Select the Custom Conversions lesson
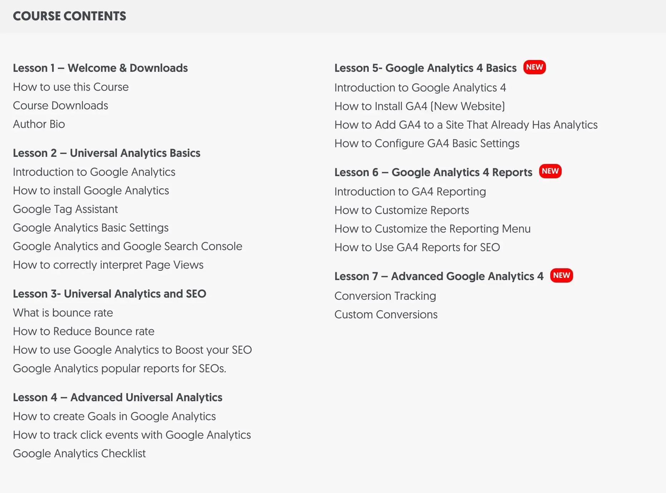 tap(386, 314)
